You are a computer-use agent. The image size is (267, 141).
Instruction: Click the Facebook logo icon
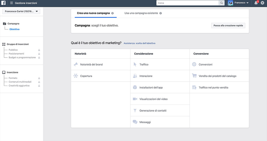click(3, 3)
